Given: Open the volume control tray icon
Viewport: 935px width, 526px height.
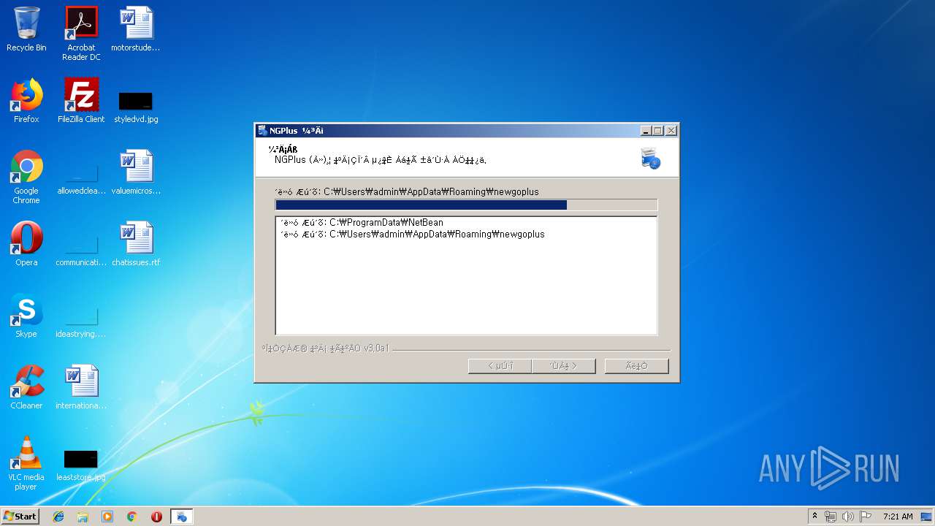Looking at the screenshot, I should (x=848, y=517).
